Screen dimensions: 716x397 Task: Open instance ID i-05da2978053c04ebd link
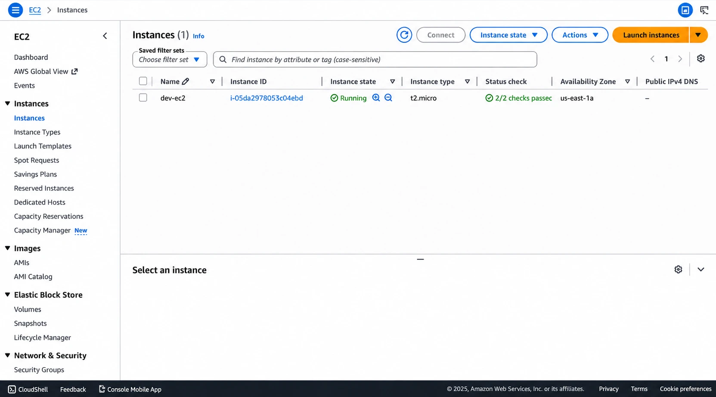pos(267,98)
